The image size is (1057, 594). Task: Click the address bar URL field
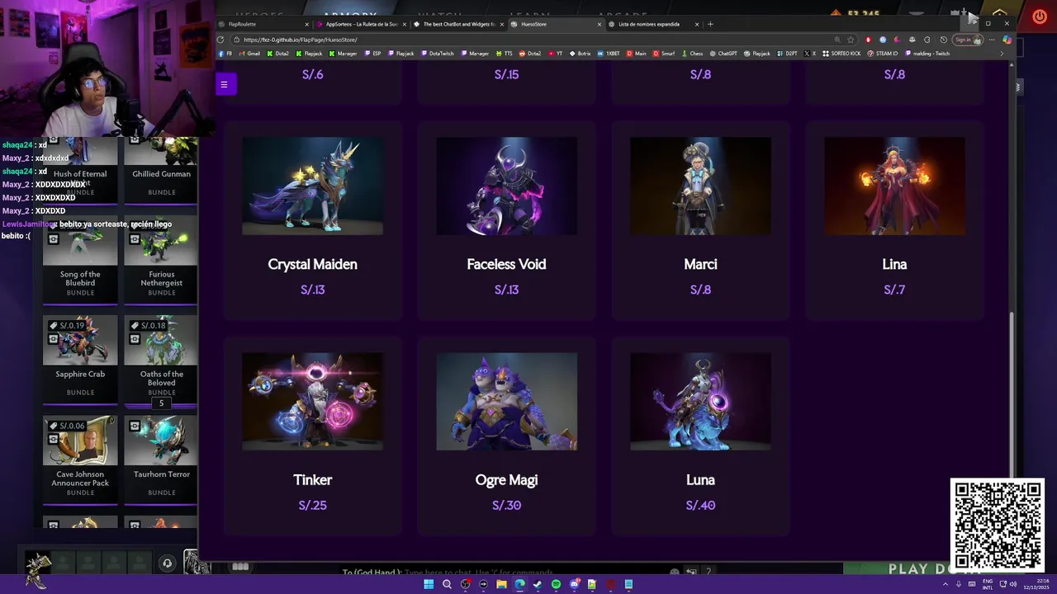click(x=528, y=40)
